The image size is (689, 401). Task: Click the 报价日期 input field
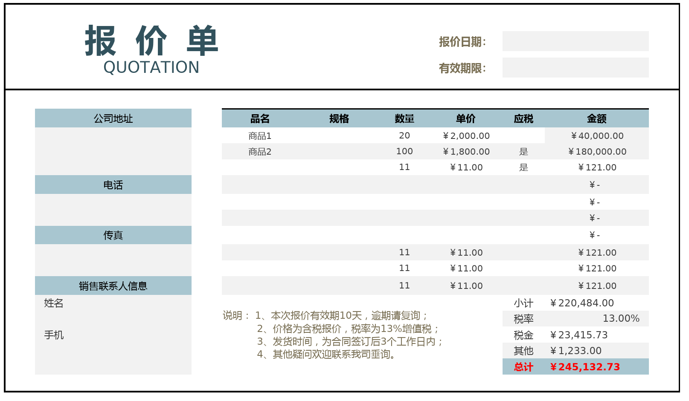point(575,41)
